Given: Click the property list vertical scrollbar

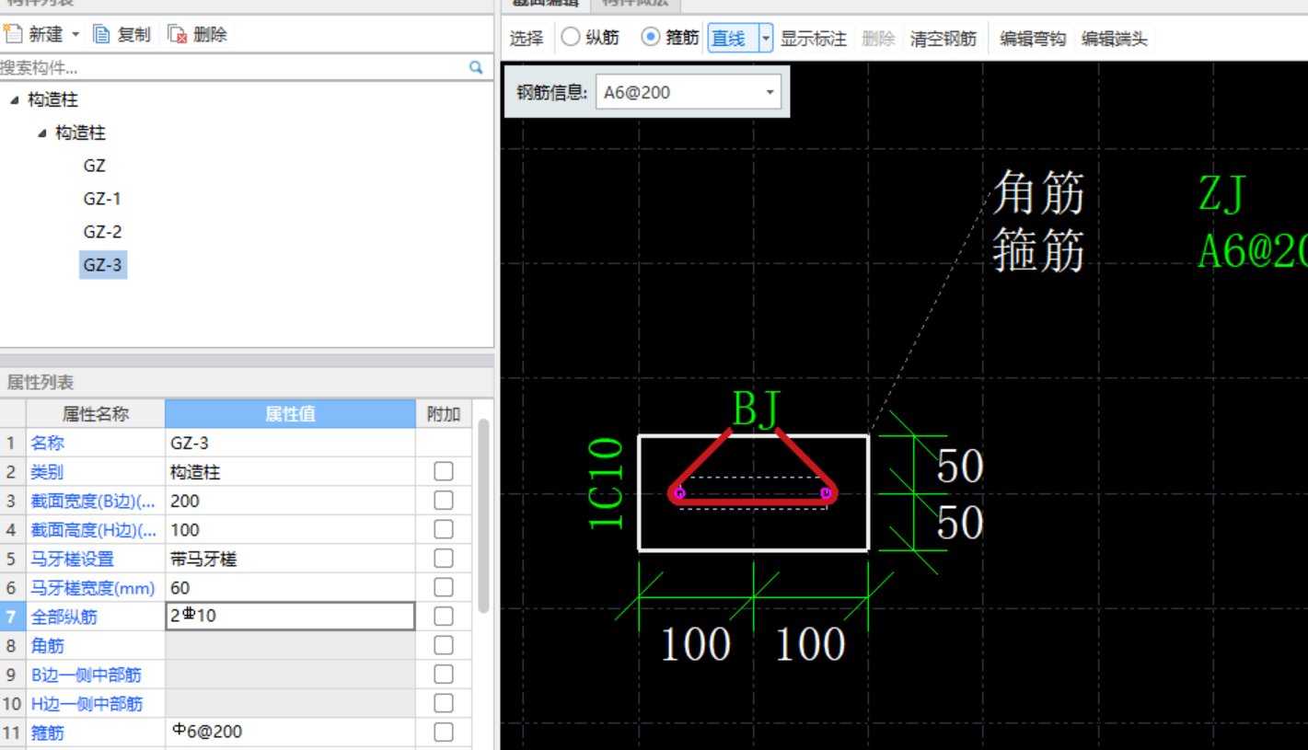Looking at the screenshot, I should tap(483, 515).
